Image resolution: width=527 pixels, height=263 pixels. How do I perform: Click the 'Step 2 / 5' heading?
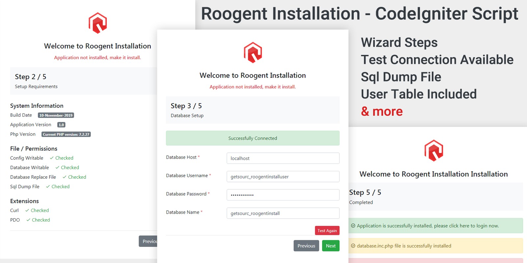31,77
